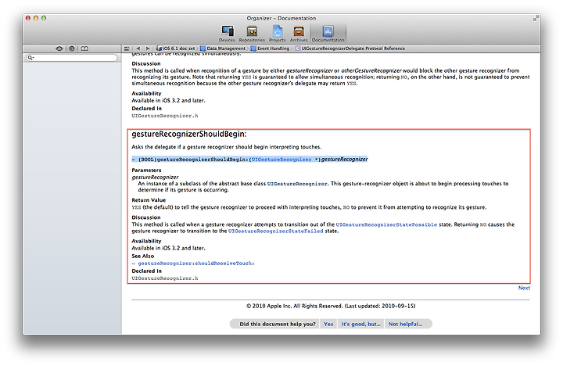Follow UIGestureRecognizer link in method declaration
Viewport: 563px width, 366px height.
coord(281,160)
